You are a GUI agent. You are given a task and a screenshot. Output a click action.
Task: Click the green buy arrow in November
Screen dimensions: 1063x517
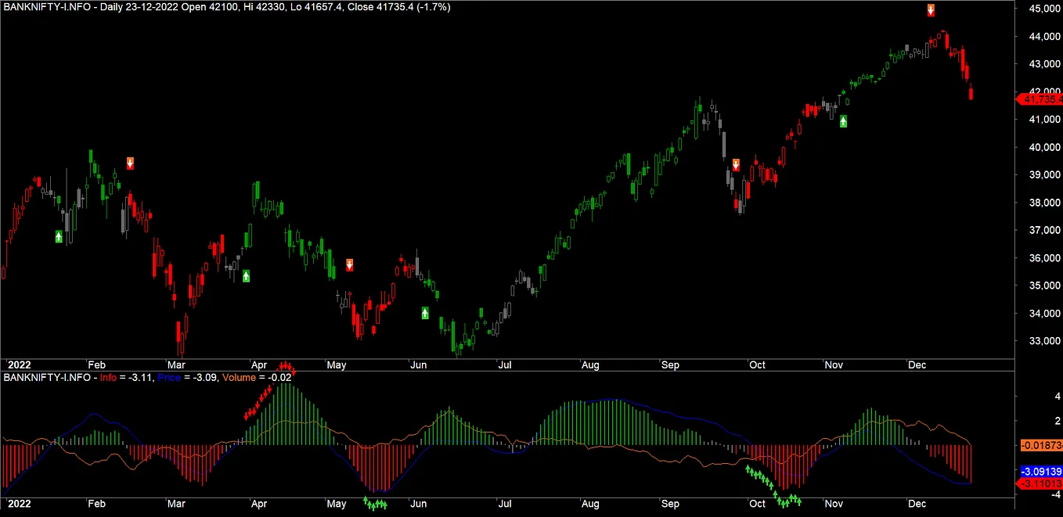point(843,121)
